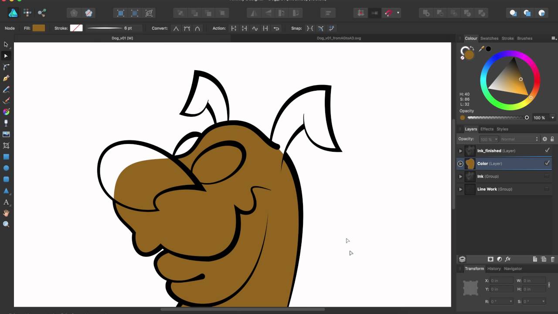The height and width of the screenshot is (314, 558).
Task: Click the context toolbar Fill swatch
Action: [x=38, y=28]
